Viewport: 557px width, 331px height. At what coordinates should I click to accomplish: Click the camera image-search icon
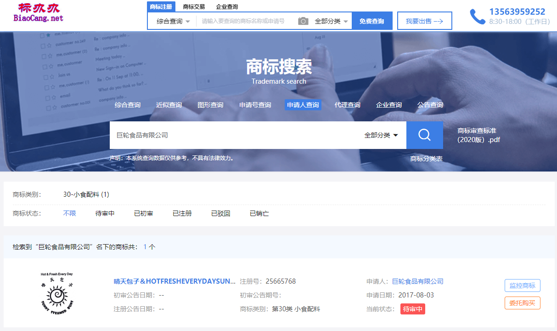pyautogui.click(x=303, y=21)
